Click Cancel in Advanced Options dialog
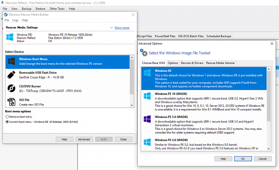Image resolution: width=279 pixels, height=170 pixels. [263, 159]
